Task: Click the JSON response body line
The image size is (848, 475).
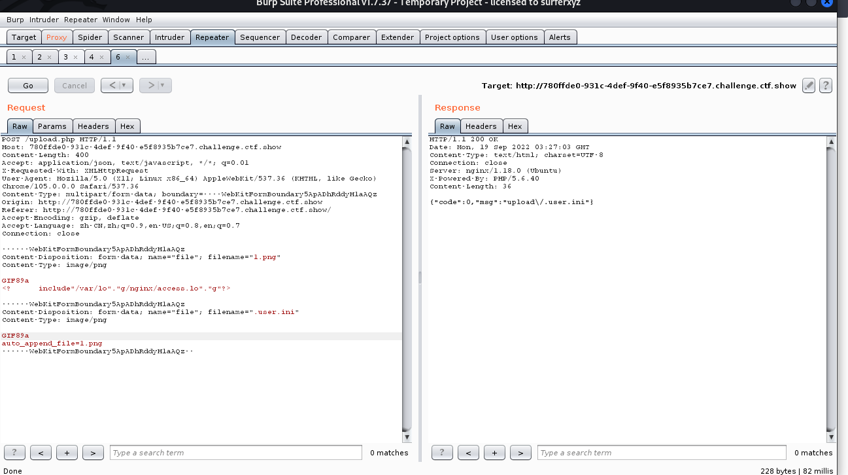Action: pyautogui.click(x=511, y=202)
